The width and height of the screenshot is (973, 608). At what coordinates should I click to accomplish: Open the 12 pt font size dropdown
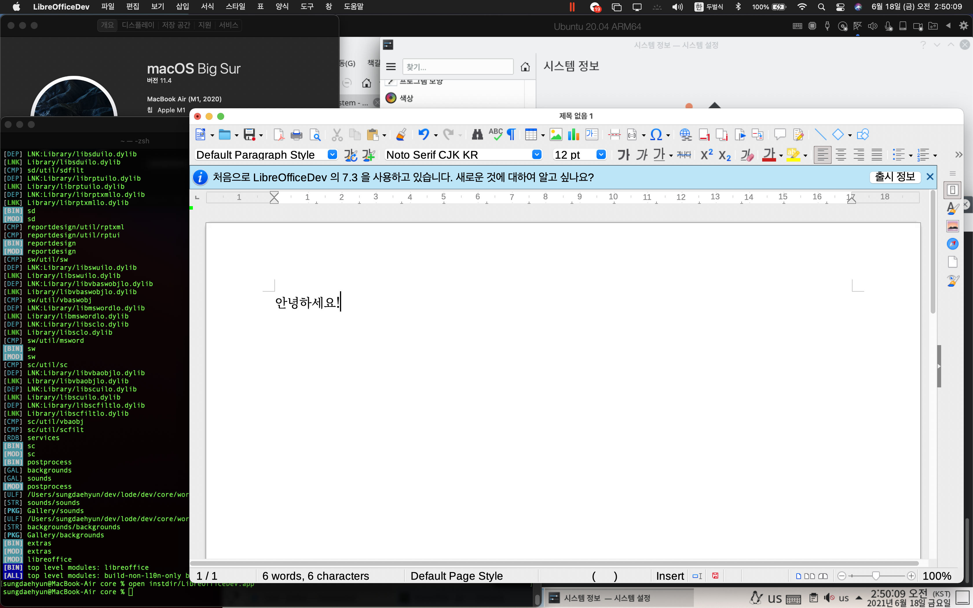pos(601,155)
